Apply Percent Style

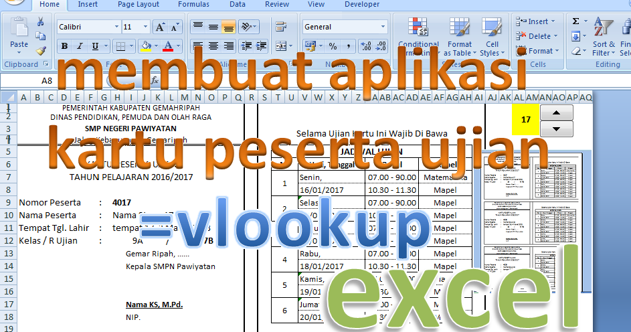click(333, 46)
